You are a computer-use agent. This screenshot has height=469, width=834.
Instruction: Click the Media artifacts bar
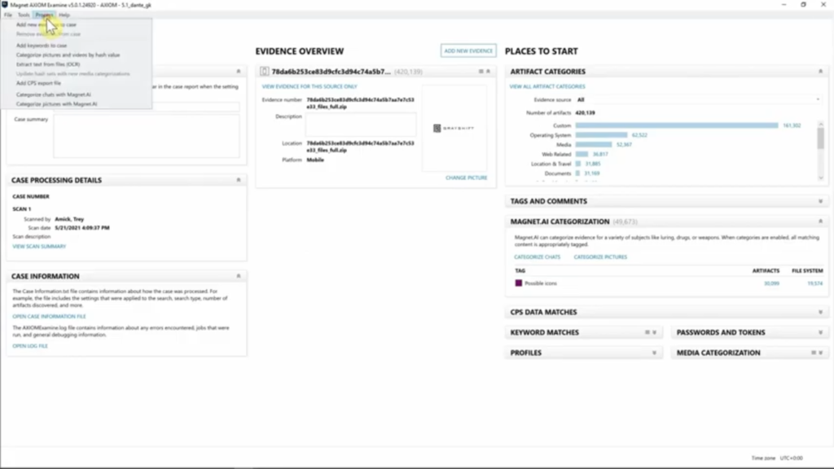[594, 145]
